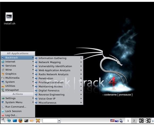
Task: Choose Lock Session from menu
Action: click(18, 111)
